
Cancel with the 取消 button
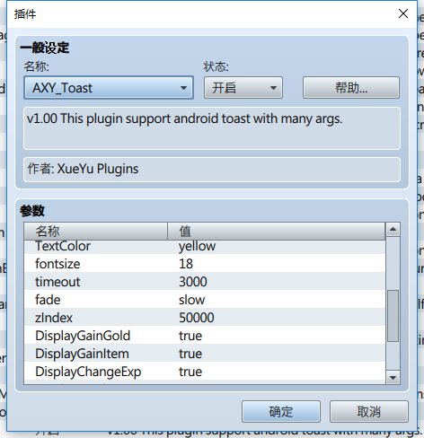(x=369, y=412)
